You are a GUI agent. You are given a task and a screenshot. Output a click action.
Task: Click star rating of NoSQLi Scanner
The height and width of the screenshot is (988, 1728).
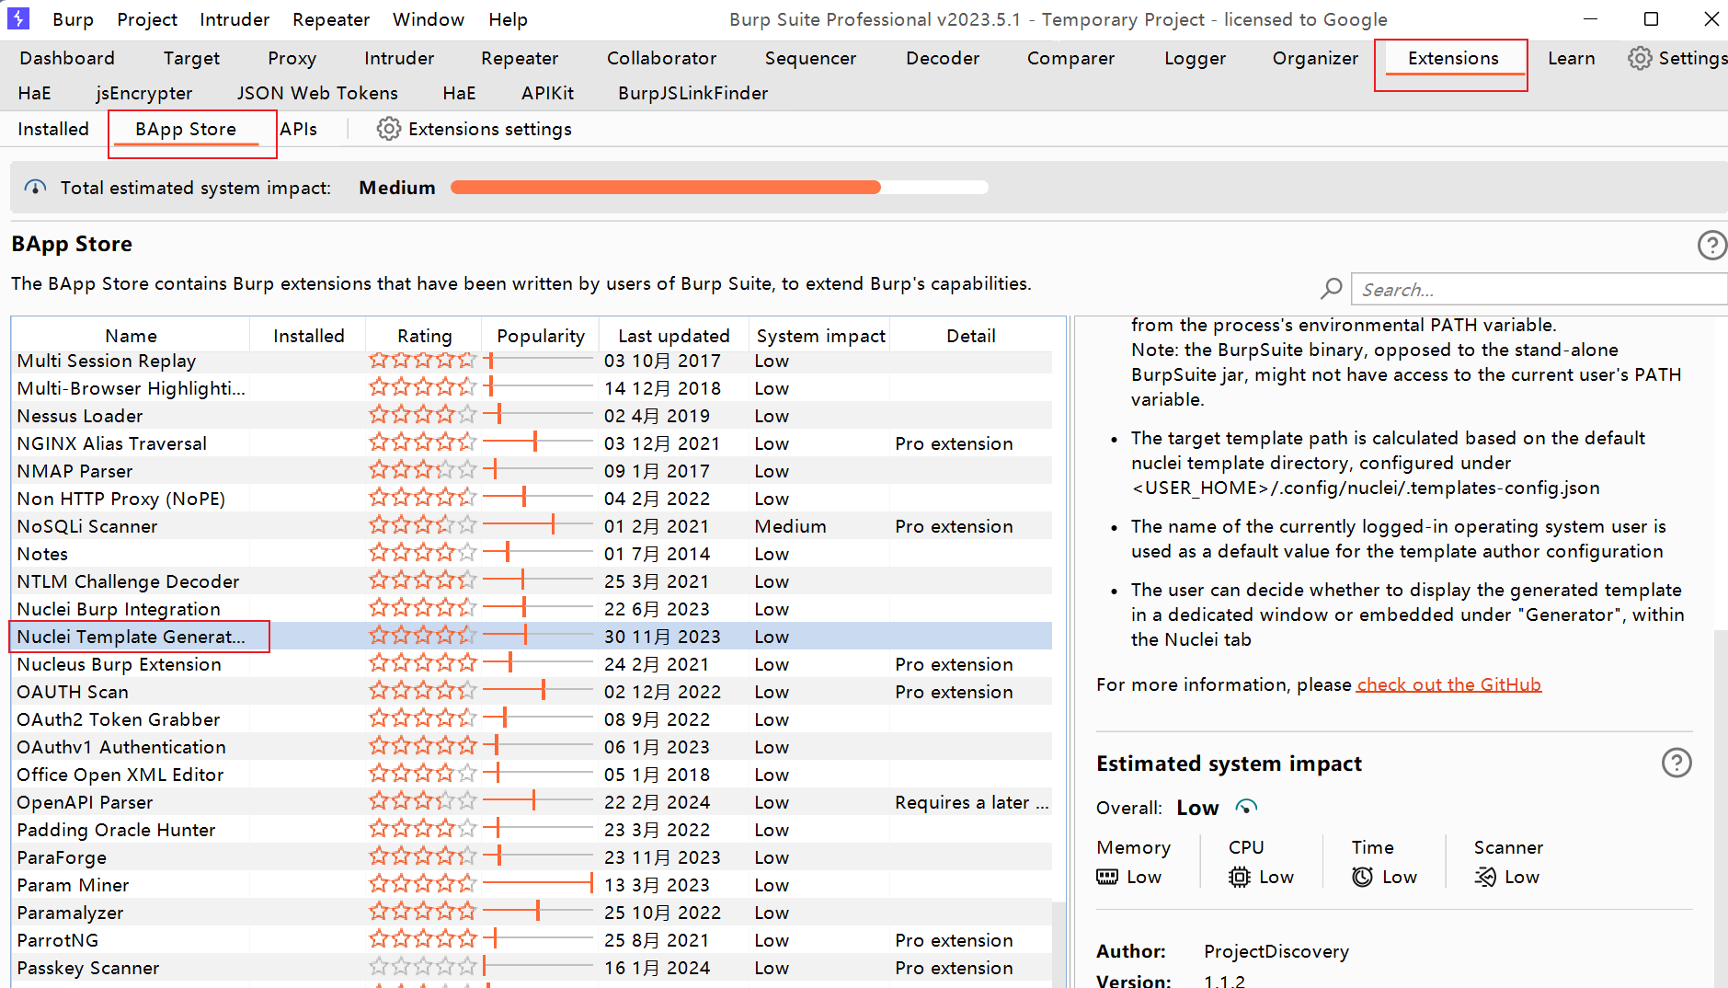pyautogui.click(x=423, y=525)
